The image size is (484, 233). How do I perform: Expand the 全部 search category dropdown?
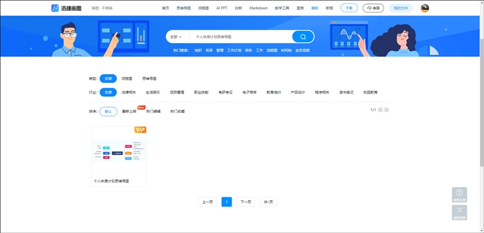point(176,37)
